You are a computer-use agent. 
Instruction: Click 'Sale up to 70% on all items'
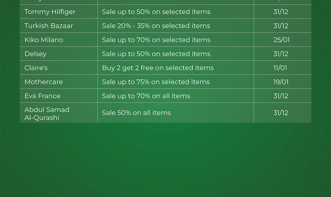click(146, 96)
